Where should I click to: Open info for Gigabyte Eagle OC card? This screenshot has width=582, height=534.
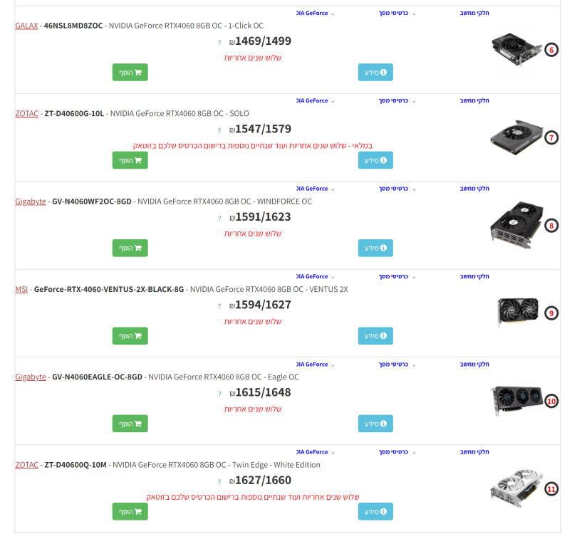coord(375,424)
